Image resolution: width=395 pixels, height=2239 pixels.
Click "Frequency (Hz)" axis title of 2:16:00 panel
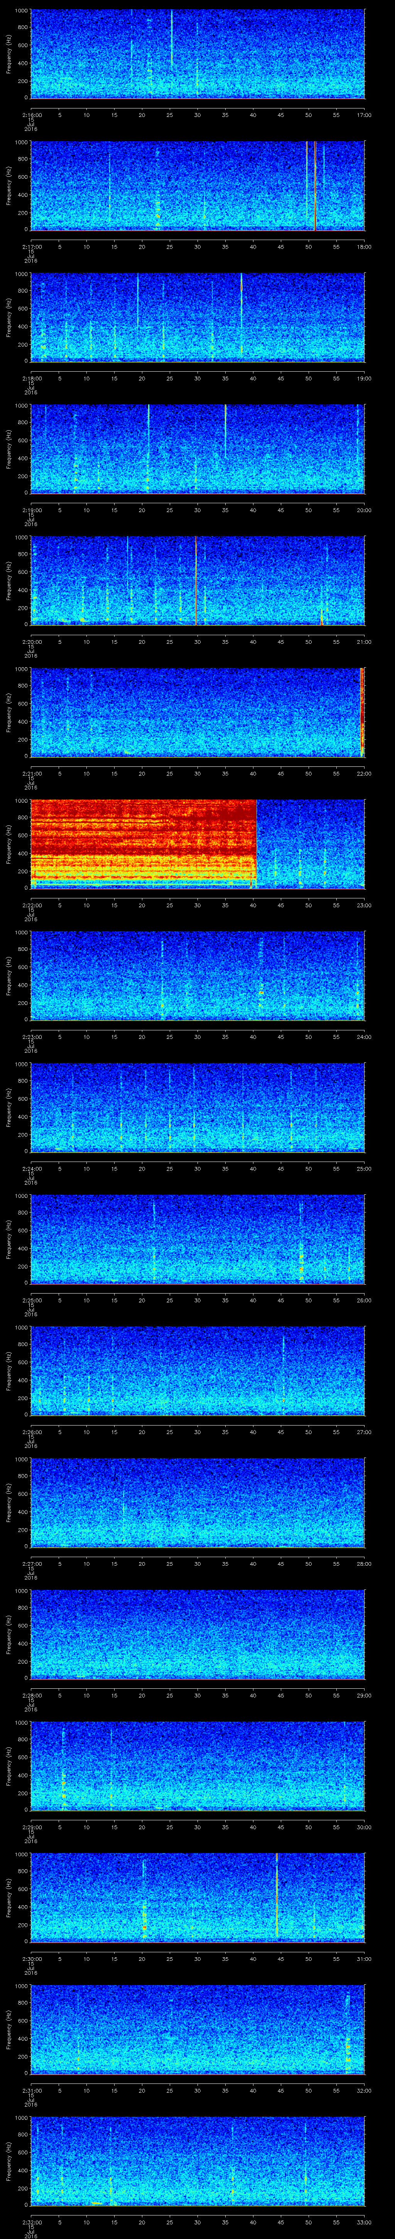tap(9, 54)
